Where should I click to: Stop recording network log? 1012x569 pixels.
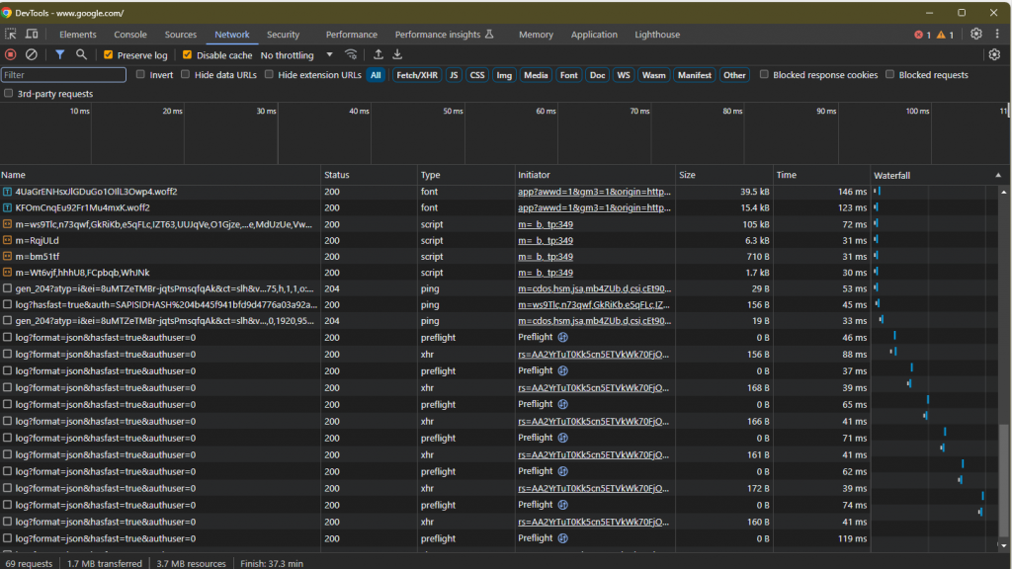point(11,55)
